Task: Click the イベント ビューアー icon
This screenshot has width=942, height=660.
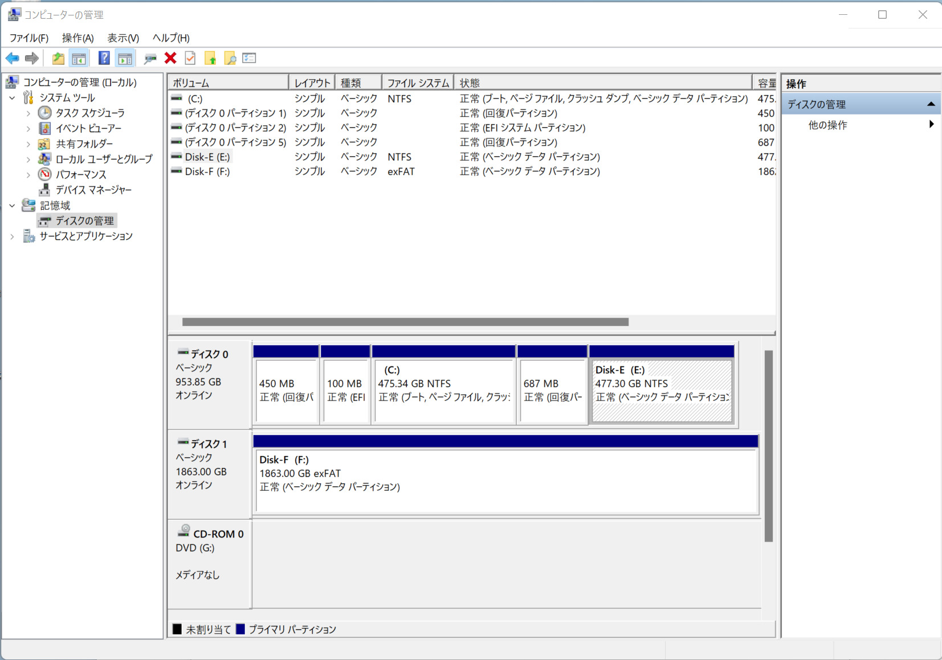Action: click(44, 128)
